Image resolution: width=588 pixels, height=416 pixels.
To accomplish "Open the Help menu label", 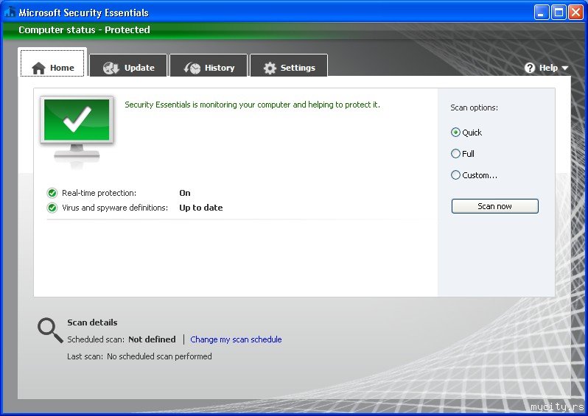I will pos(548,68).
